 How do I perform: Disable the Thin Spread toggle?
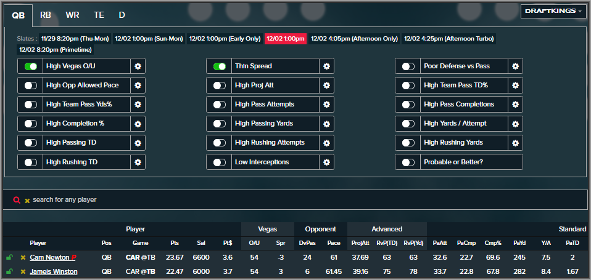click(220, 66)
